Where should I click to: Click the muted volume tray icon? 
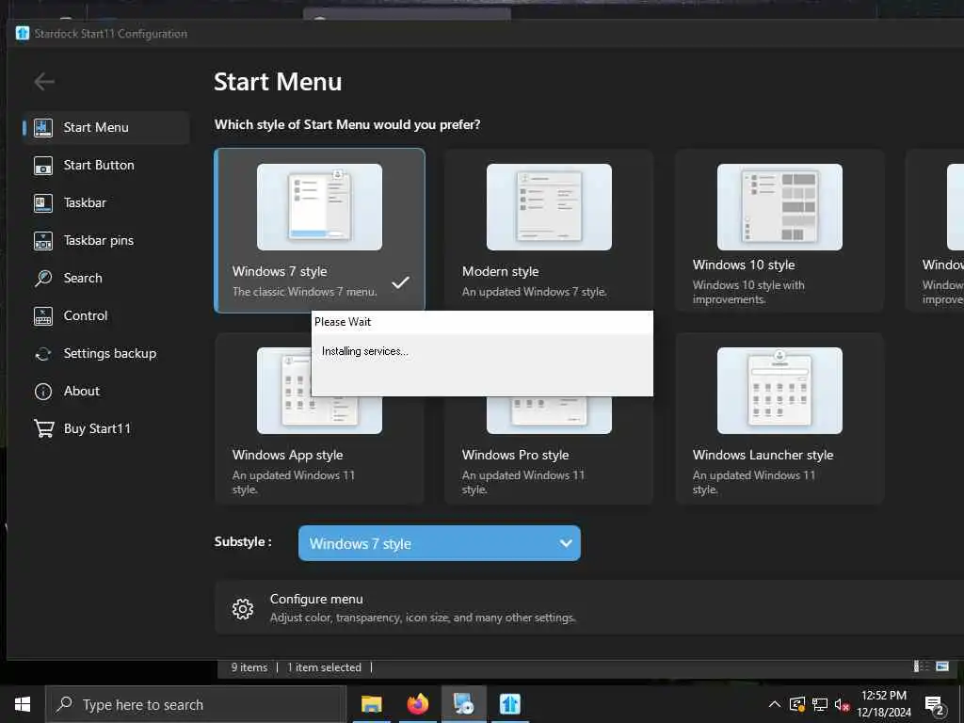[x=842, y=704]
